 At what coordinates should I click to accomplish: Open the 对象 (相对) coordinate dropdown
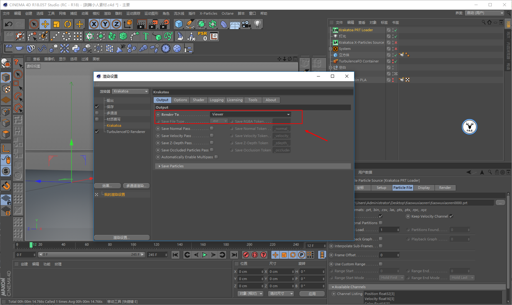pyautogui.click(x=250, y=293)
